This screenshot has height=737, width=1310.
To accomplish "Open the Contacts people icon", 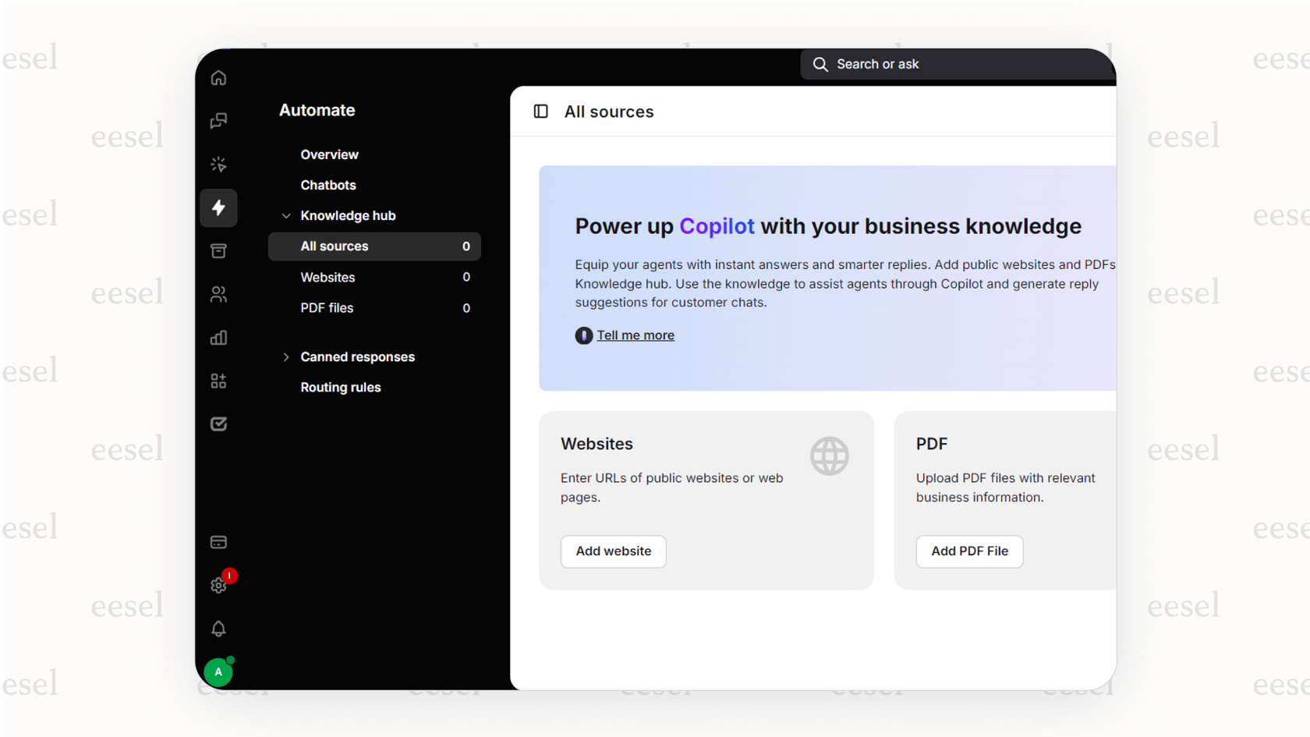I will coord(218,294).
